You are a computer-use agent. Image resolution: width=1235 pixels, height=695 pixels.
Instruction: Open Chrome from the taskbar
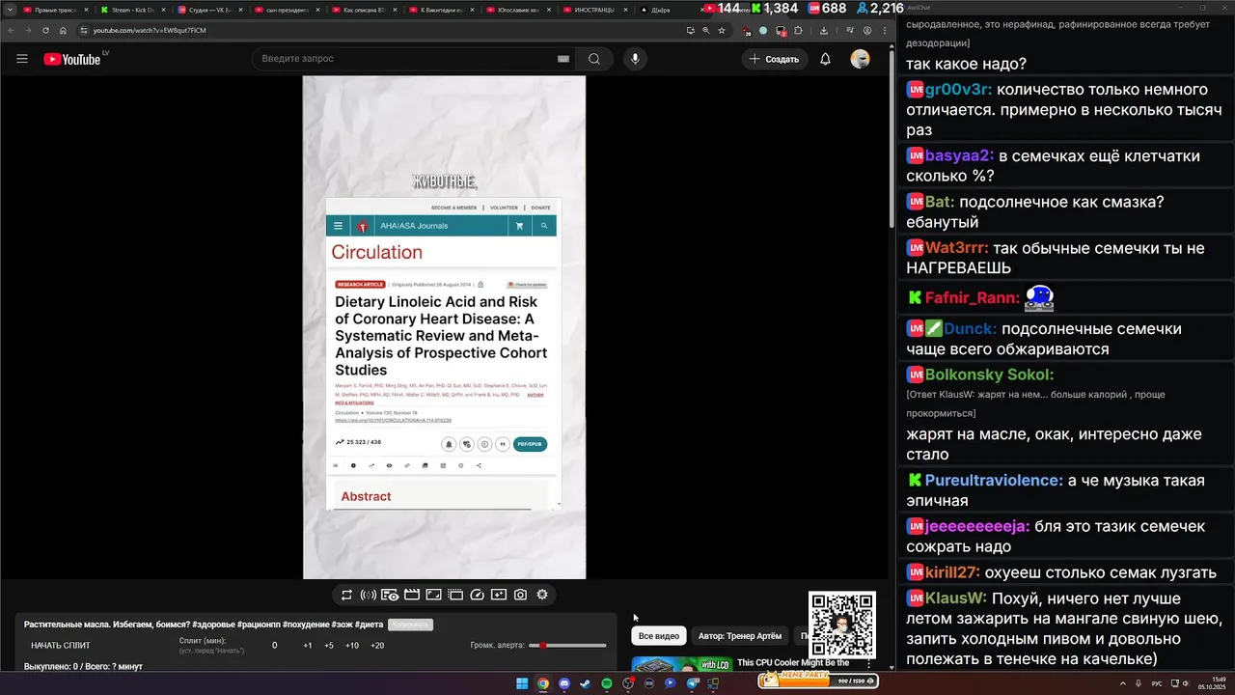[x=543, y=683]
